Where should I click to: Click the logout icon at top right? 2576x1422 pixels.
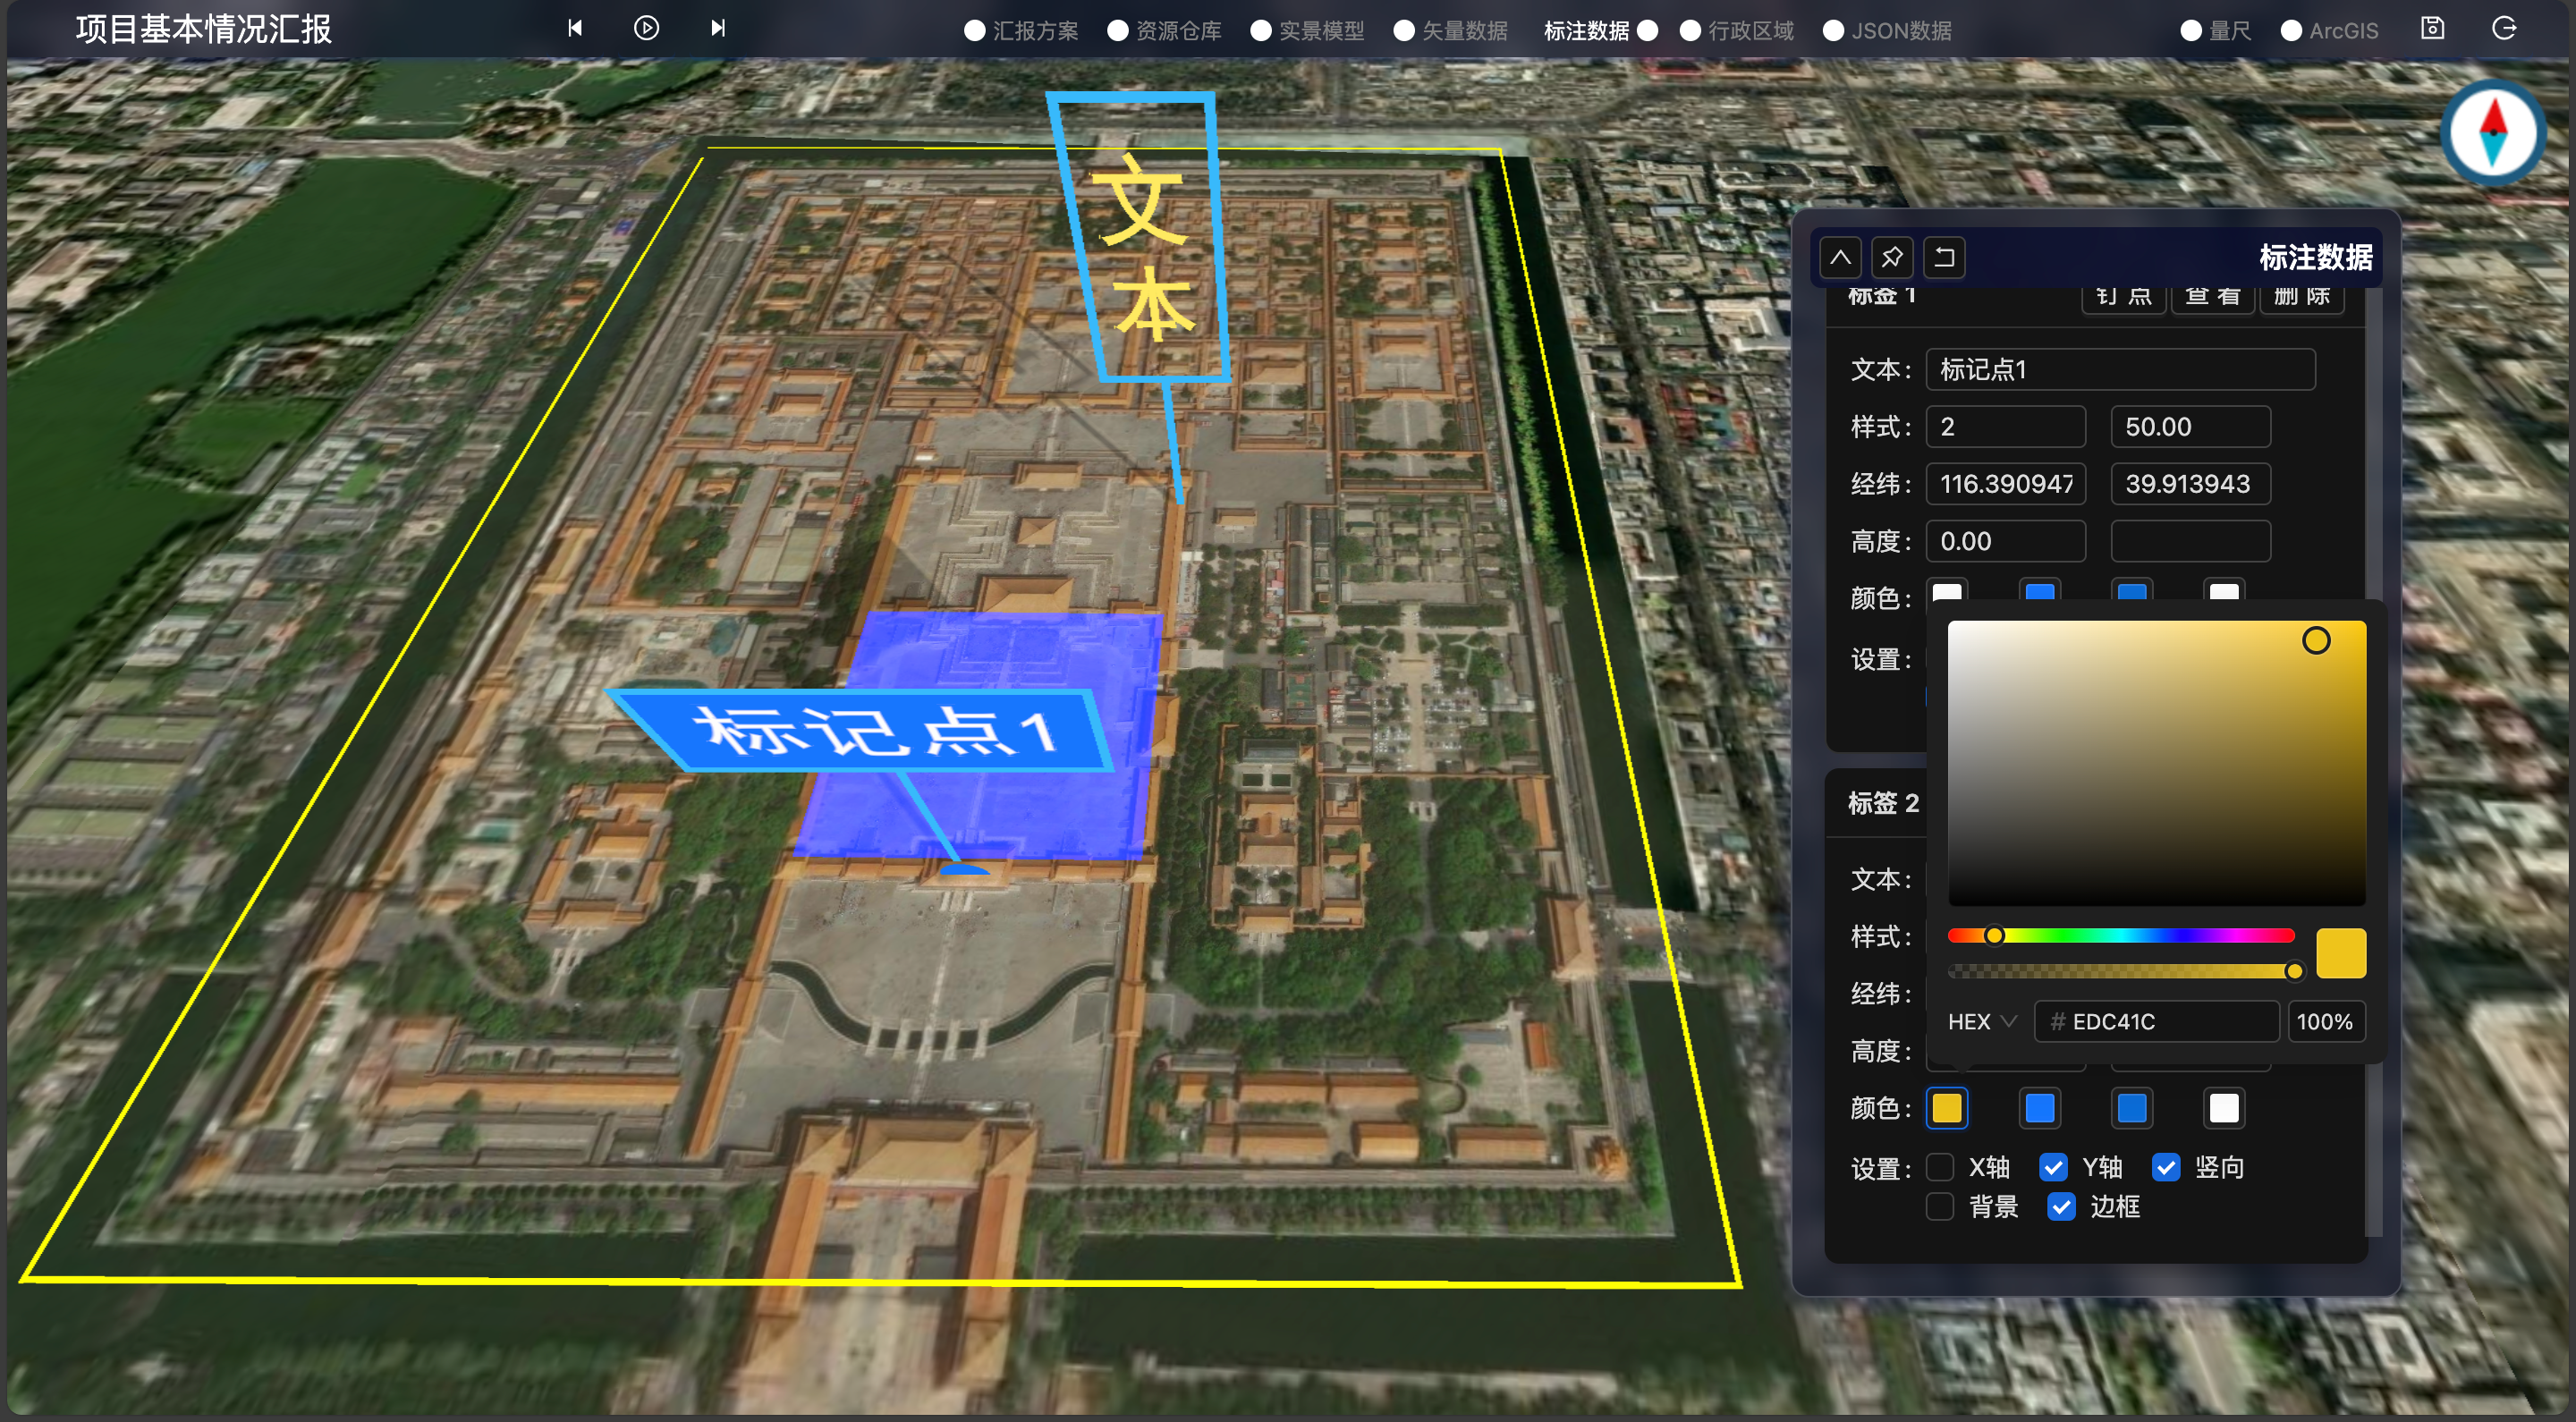point(2504,28)
